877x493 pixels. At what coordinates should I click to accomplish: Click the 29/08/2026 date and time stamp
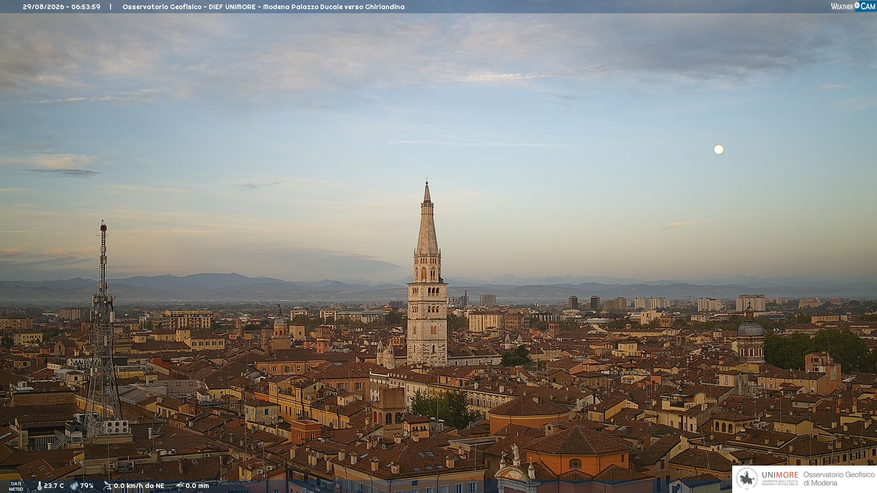[x=62, y=7]
